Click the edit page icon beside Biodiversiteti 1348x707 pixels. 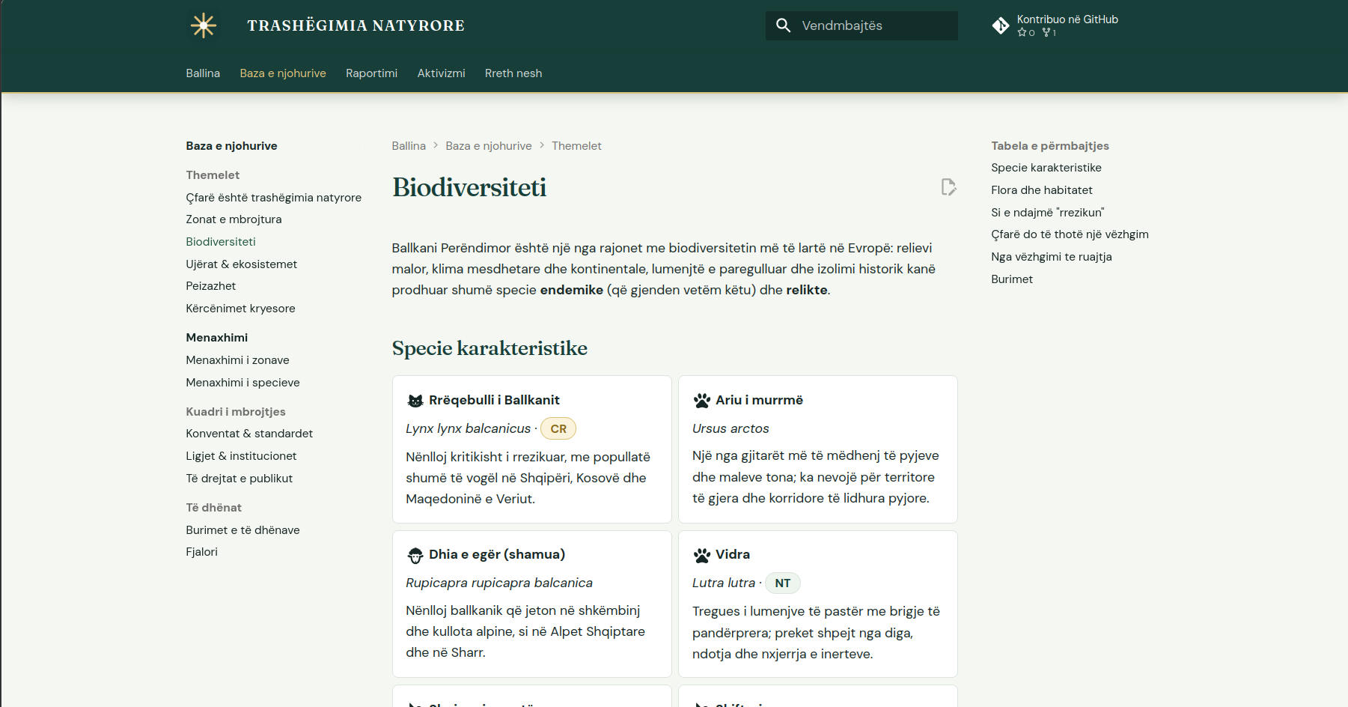[948, 187]
